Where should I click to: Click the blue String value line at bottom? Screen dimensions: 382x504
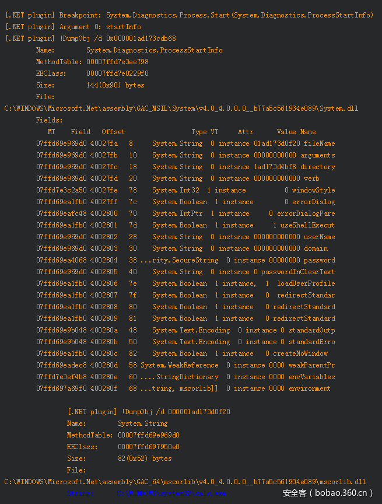coord(146,494)
